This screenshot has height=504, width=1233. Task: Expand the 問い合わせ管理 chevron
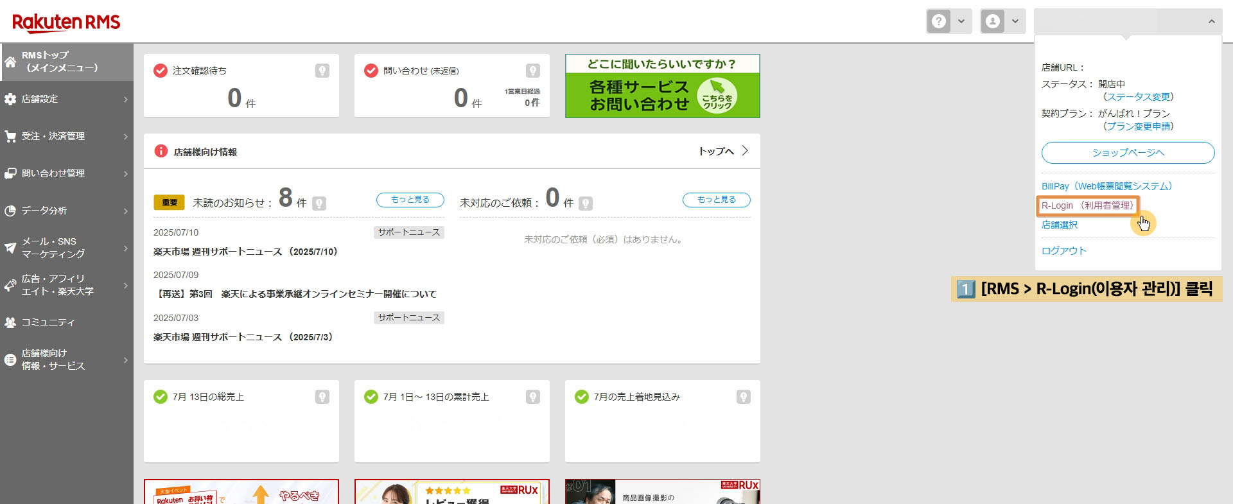[126, 173]
